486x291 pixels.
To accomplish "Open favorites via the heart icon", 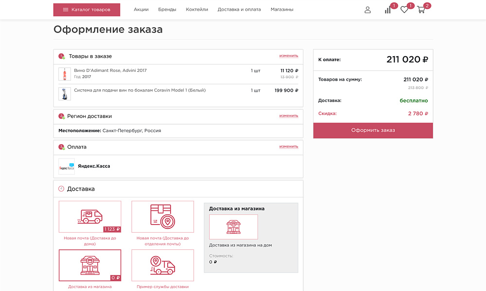I will click(404, 10).
